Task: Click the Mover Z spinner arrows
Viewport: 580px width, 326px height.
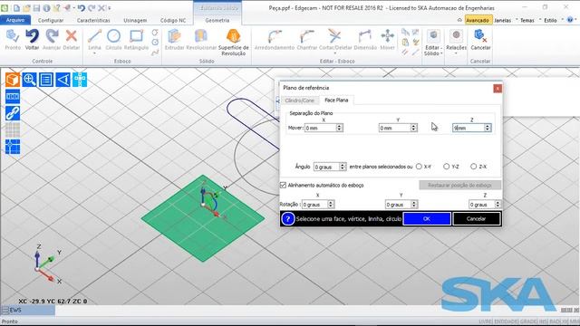Action: pyautogui.click(x=488, y=128)
